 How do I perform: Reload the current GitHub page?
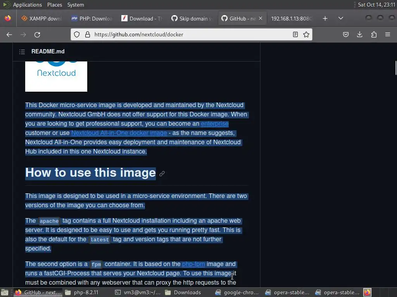37,34
